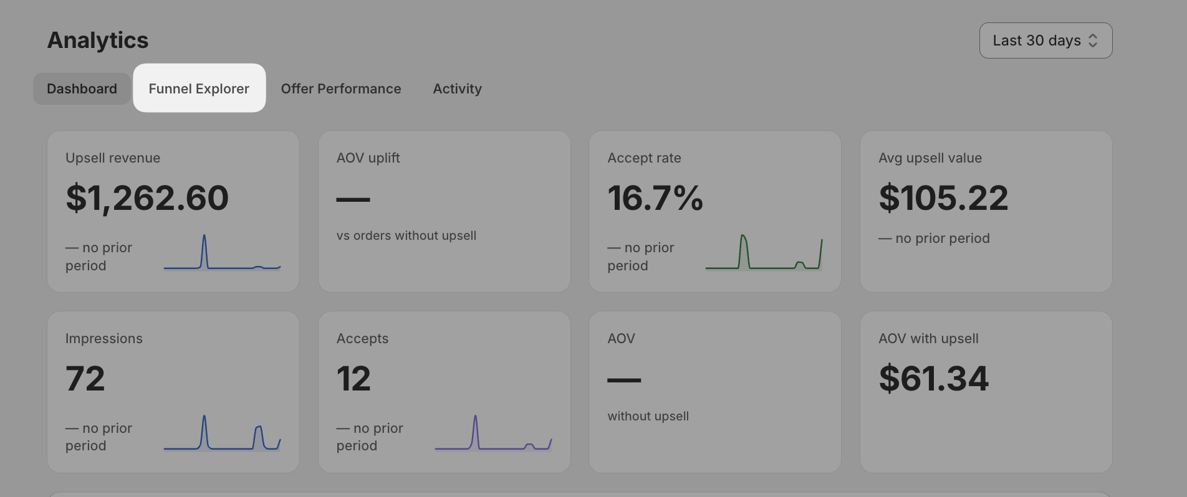Open the Last 30 days dropdown
Image resolution: width=1187 pixels, height=497 pixels.
1045,40
